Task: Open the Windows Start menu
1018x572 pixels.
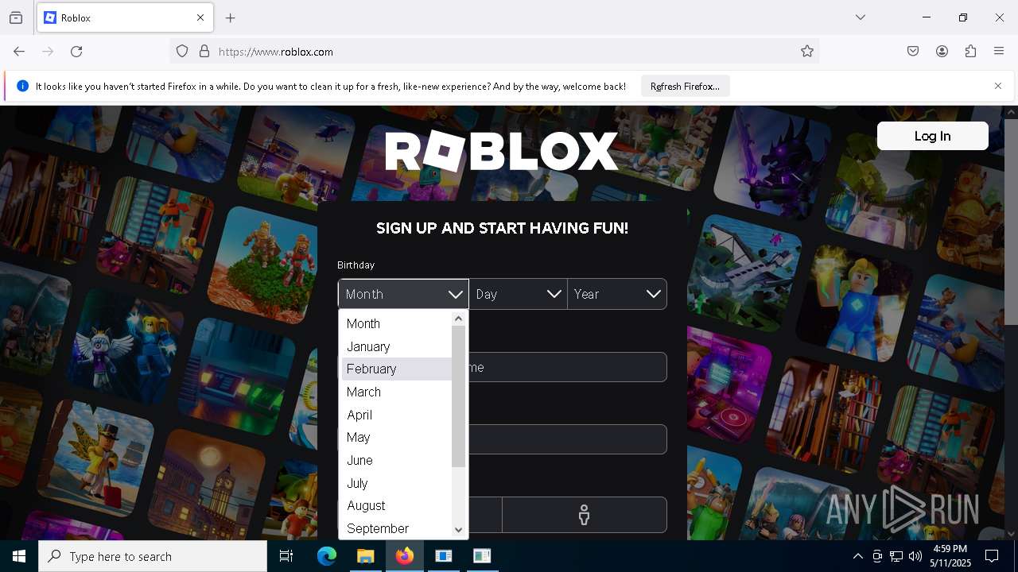Action: (19, 556)
